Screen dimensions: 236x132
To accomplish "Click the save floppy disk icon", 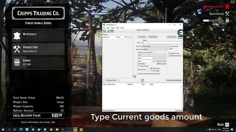I will tap(112, 31).
